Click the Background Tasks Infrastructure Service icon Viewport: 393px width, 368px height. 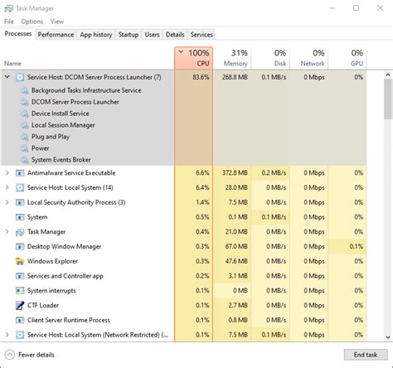point(24,90)
